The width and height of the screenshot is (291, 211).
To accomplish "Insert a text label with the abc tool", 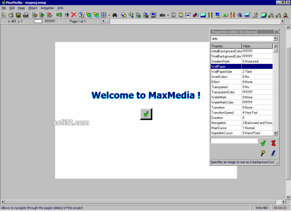I will (162, 15).
